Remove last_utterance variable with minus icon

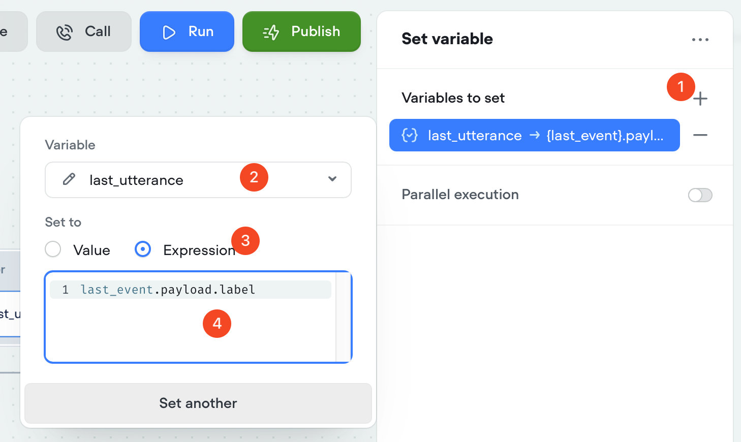coord(700,135)
